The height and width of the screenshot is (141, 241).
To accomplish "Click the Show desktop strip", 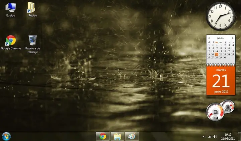I will (x=239, y=136).
